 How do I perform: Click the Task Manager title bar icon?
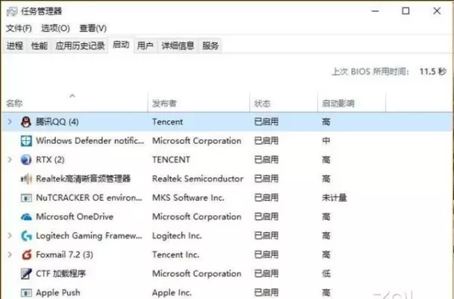[12, 11]
